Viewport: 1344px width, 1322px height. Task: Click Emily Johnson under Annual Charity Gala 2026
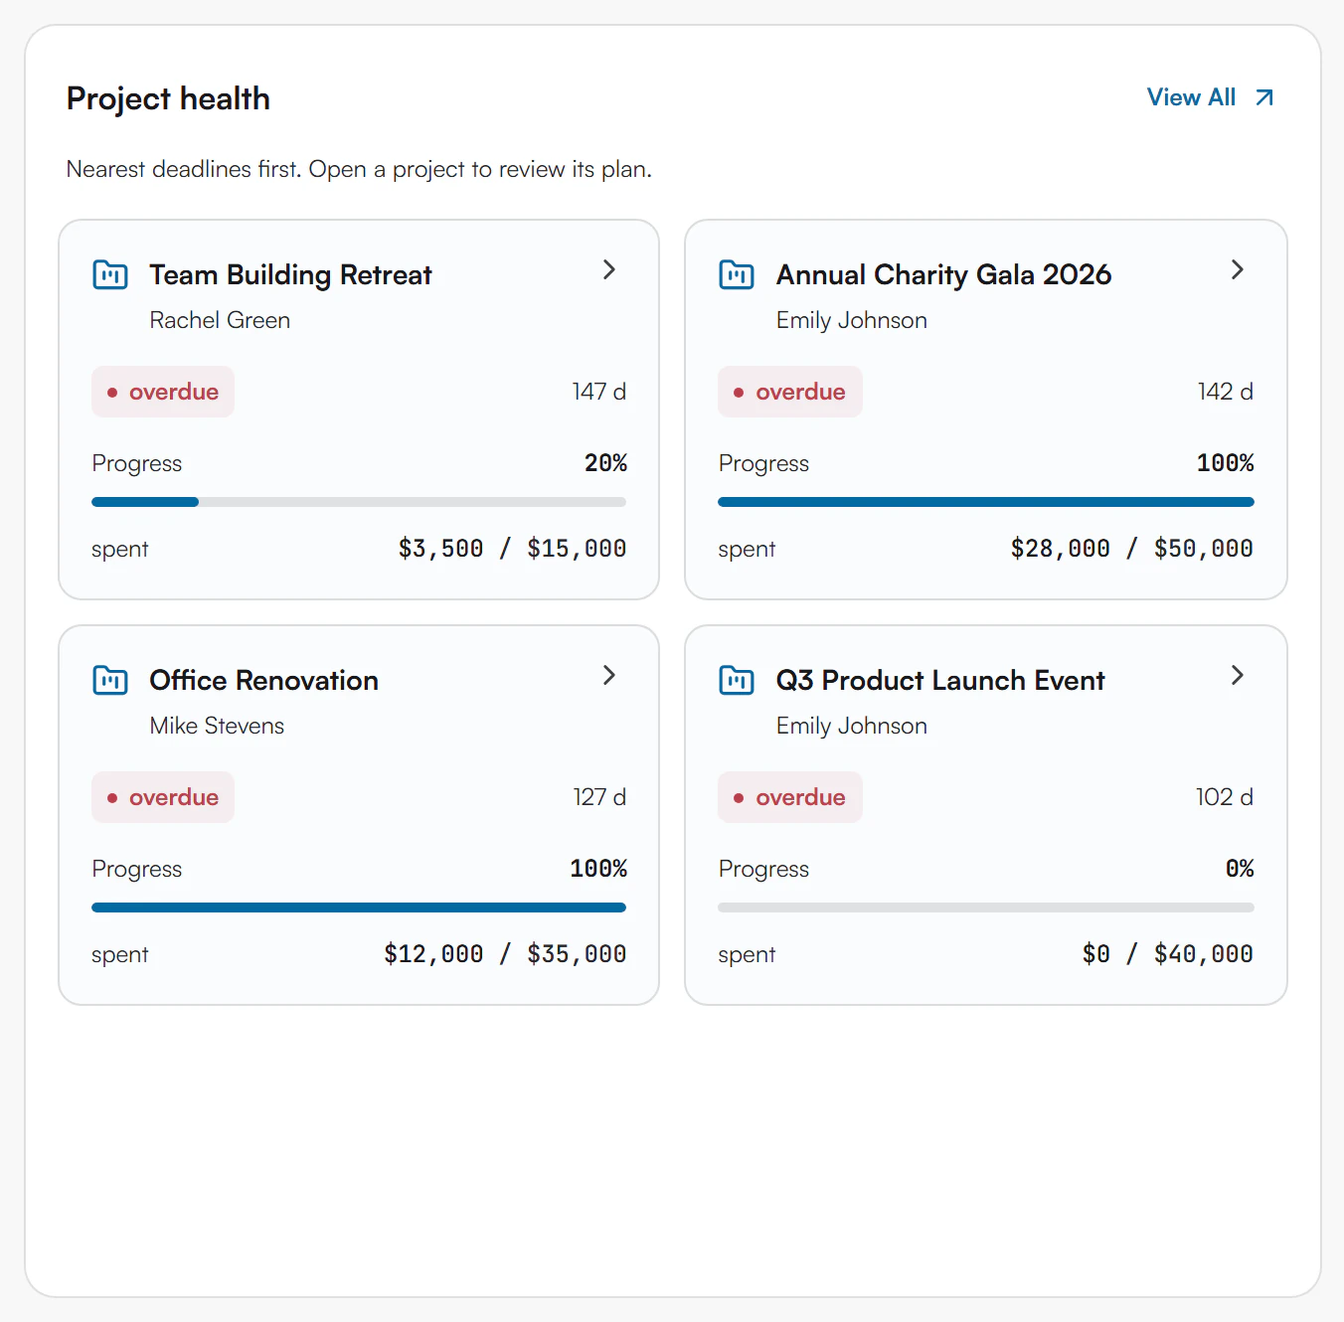pyautogui.click(x=852, y=320)
